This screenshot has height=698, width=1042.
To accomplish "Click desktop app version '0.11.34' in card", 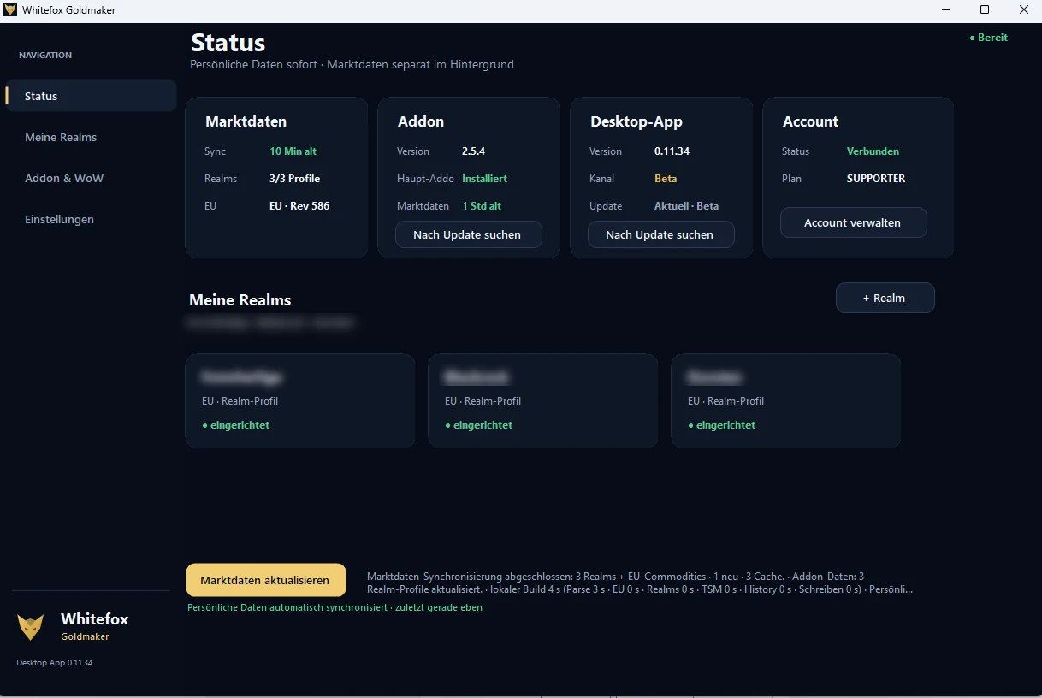I will coord(672,151).
